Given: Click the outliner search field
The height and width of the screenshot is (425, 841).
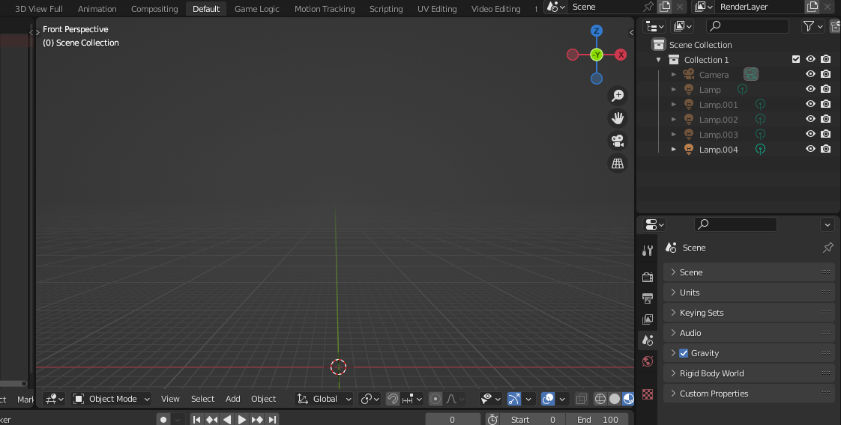Looking at the screenshot, I should (x=747, y=25).
